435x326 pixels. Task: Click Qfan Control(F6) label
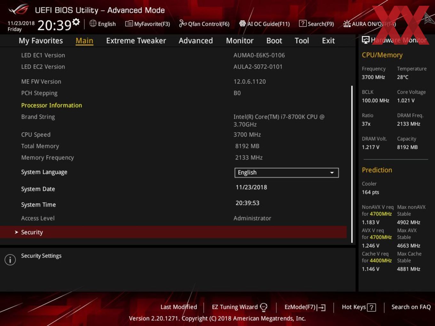click(x=209, y=24)
